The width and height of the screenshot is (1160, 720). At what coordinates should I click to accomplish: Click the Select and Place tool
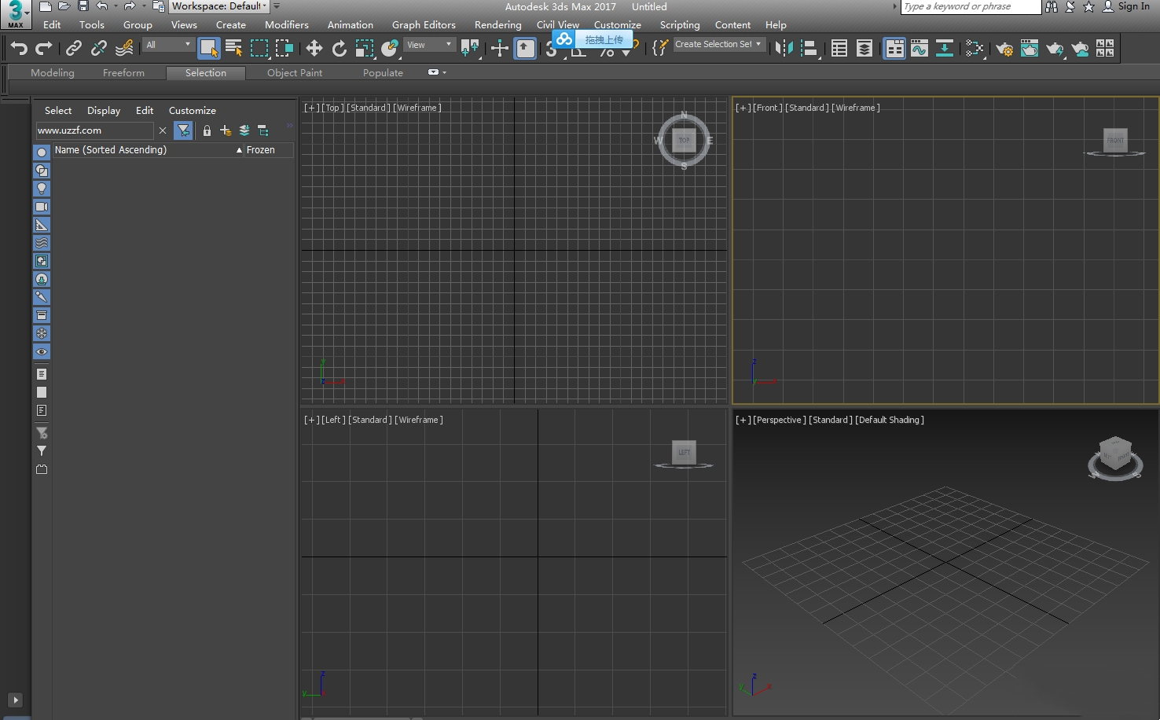pos(390,49)
